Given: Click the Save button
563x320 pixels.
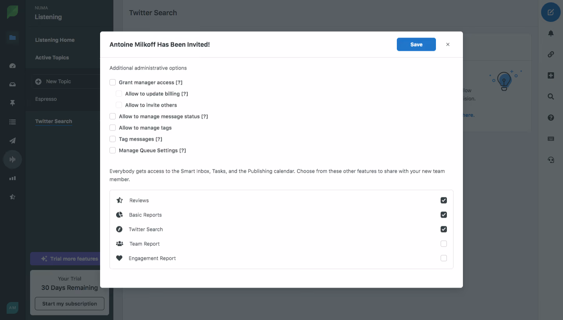Looking at the screenshot, I should point(416,45).
